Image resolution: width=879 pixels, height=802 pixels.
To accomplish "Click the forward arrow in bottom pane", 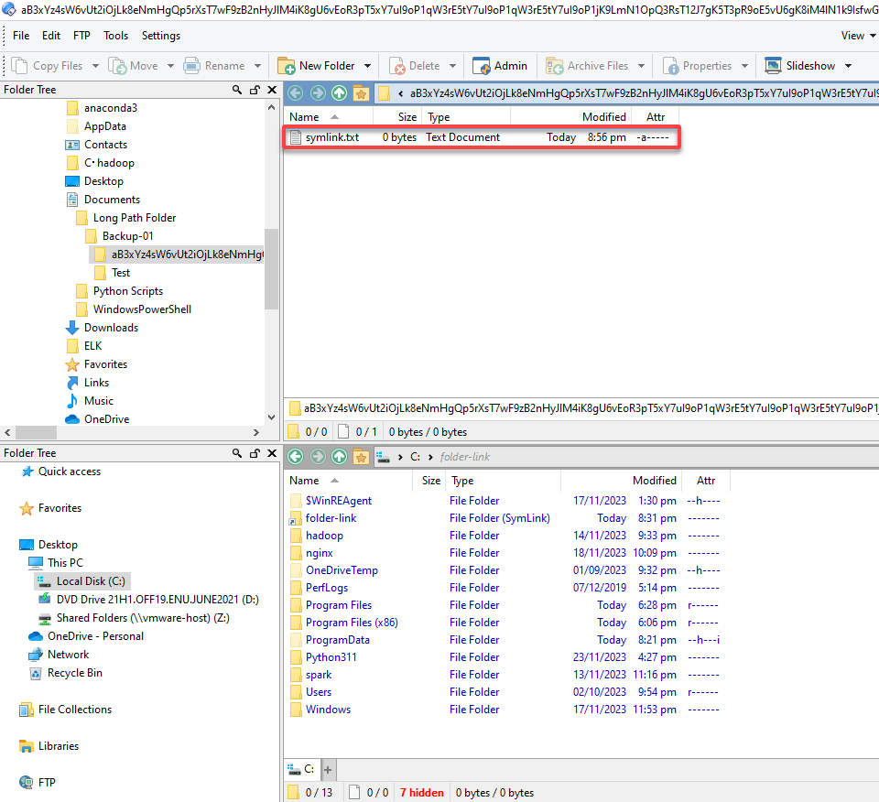I will click(318, 457).
